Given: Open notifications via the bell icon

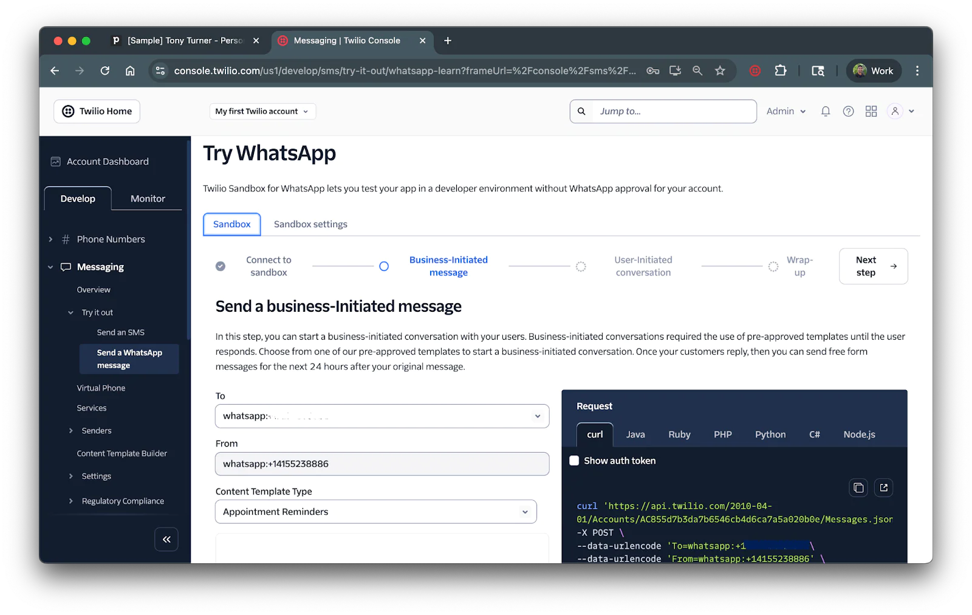Looking at the screenshot, I should point(825,111).
